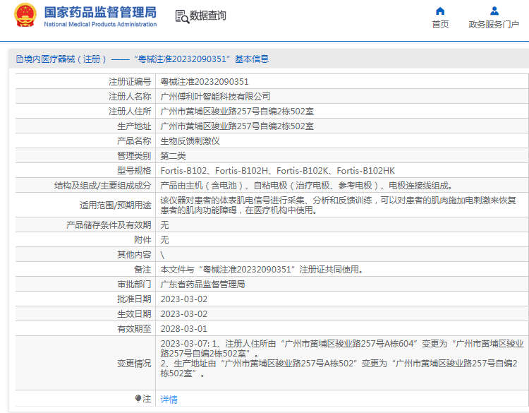This screenshot has width=529, height=413.
Task: Open the 详情 link
Action: pos(169,400)
